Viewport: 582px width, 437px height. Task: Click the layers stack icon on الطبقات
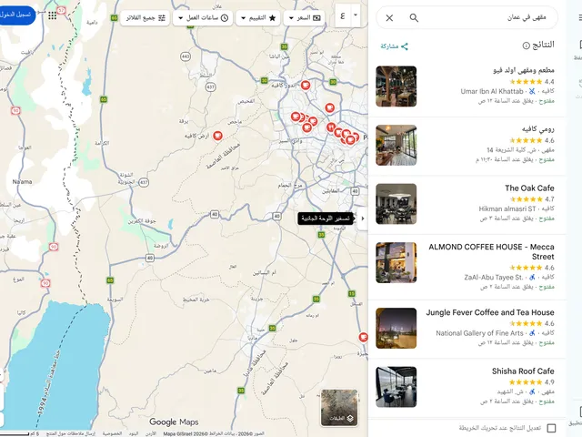click(x=350, y=419)
